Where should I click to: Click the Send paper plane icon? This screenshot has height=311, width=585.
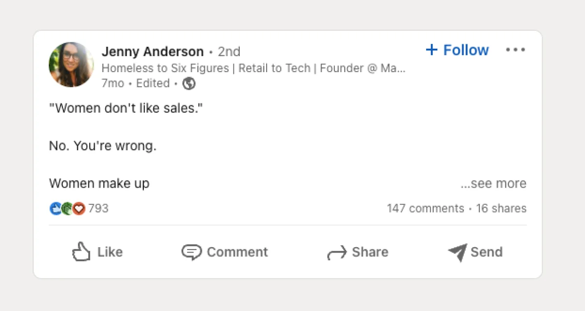456,252
